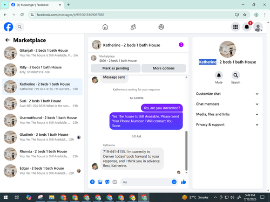Image resolution: width=270 pixels, height=202 pixels.
Task: Click the Facebook logo icon
Action: [8, 27]
